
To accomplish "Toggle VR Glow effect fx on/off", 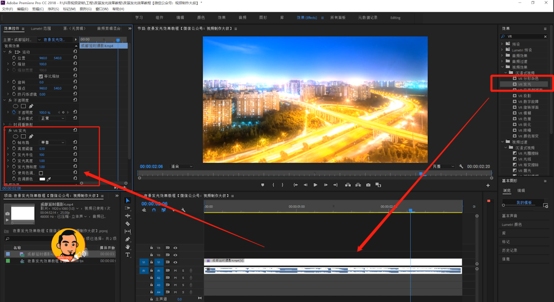I will [x=10, y=131].
